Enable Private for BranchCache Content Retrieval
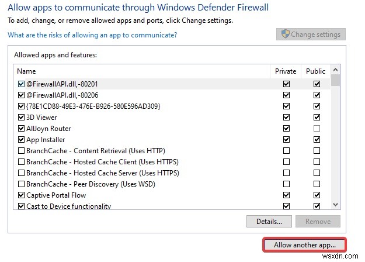This screenshot has width=365, height=262. pos(286,151)
